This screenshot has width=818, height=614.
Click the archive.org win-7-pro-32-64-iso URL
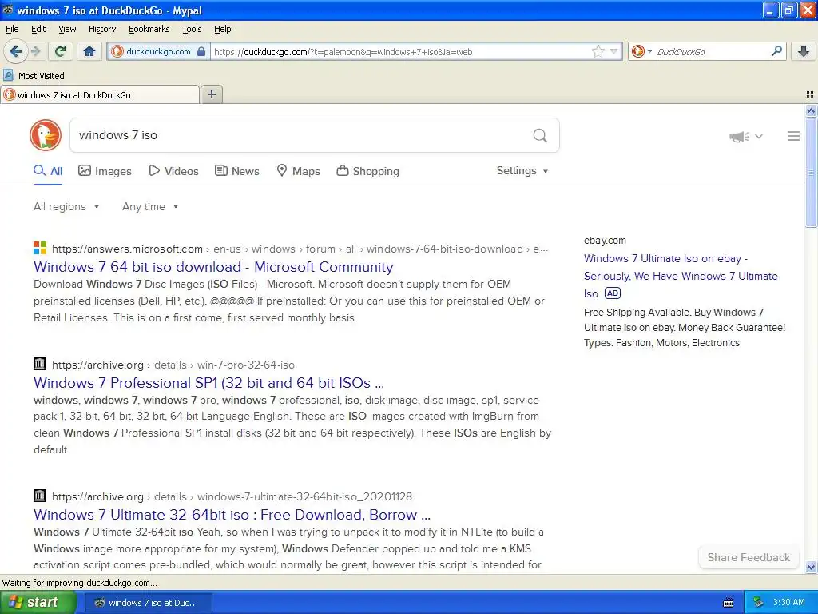tap(173, 365)
